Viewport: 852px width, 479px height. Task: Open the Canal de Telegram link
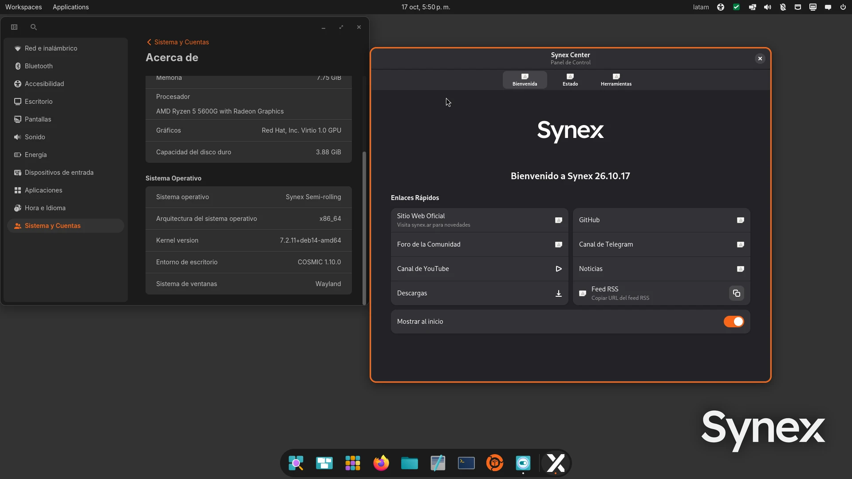pyautogui.click(x=661, y=244)
